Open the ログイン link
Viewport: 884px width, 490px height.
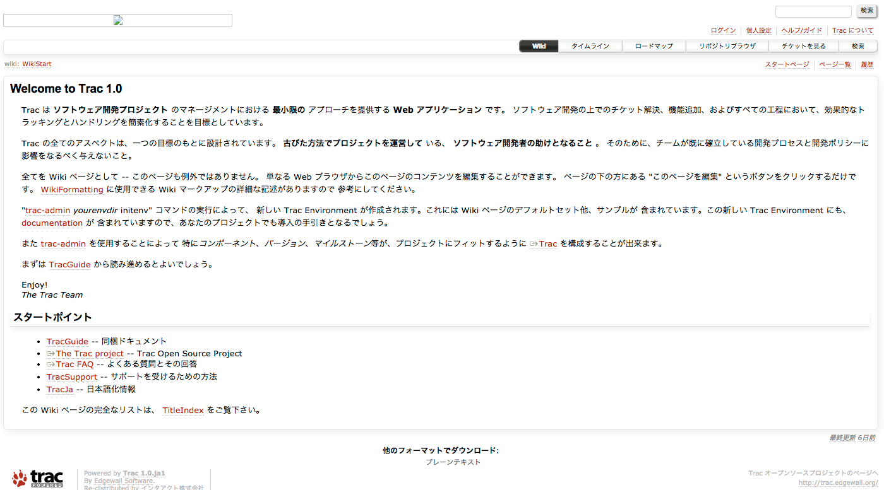click(x=723, y=30)
